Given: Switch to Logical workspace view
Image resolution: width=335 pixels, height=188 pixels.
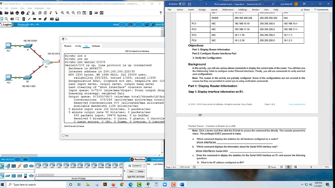Looking at the screenshot, I should 6,25.
